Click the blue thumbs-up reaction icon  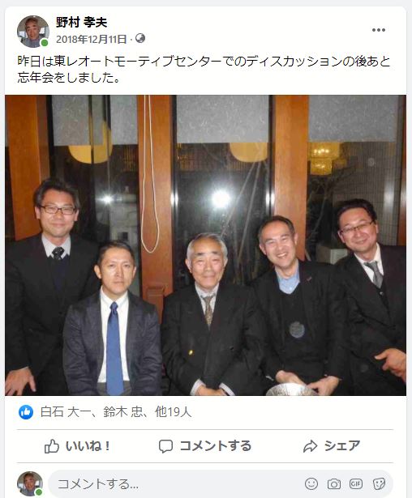click(26, 412)
